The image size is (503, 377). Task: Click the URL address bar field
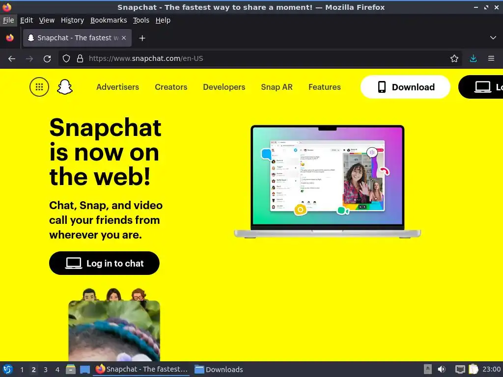coord(260,59)
